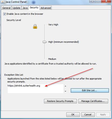Open Manage Certificates dialog
Screen dimensions: 112x119
coord(93,101)
